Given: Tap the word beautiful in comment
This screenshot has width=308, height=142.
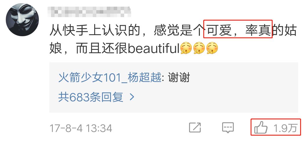Looking at the screenshot, I should tap(154, 48).
